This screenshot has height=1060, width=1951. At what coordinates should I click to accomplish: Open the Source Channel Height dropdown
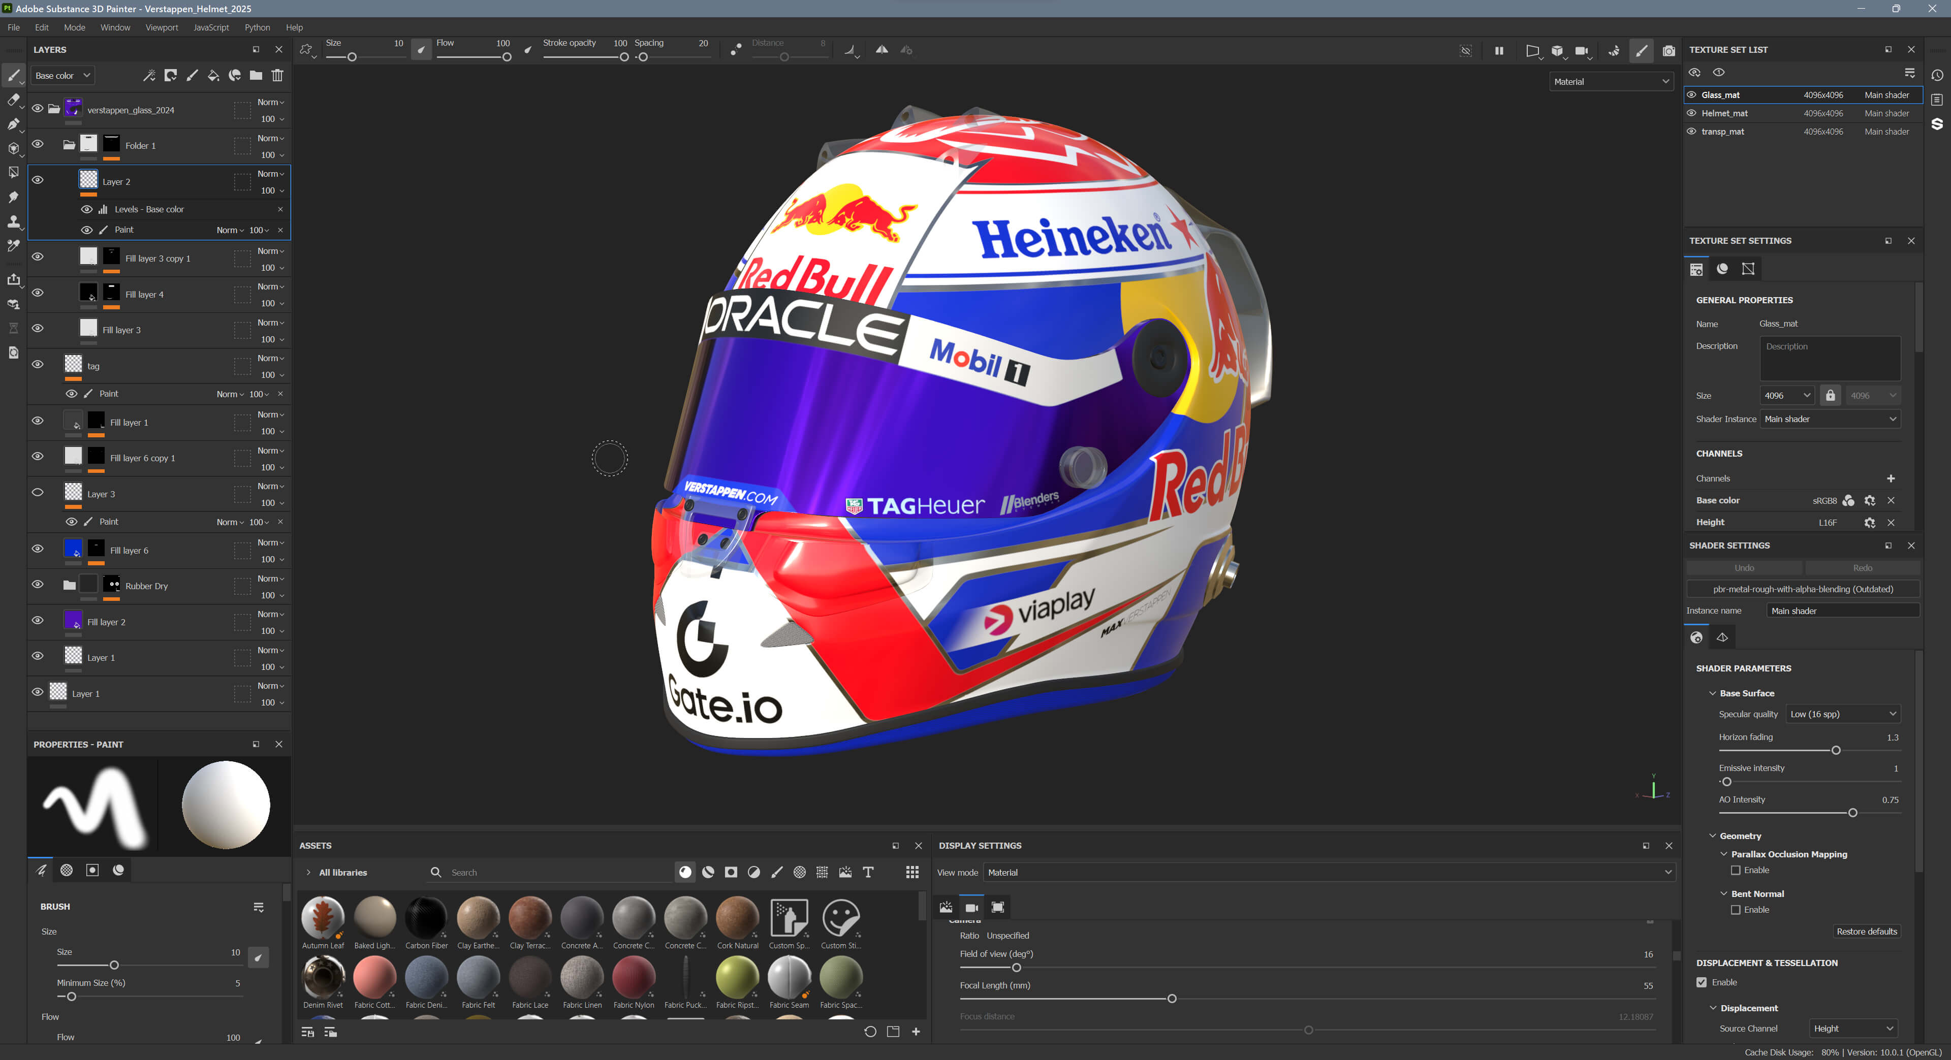click(1852, 1028)
